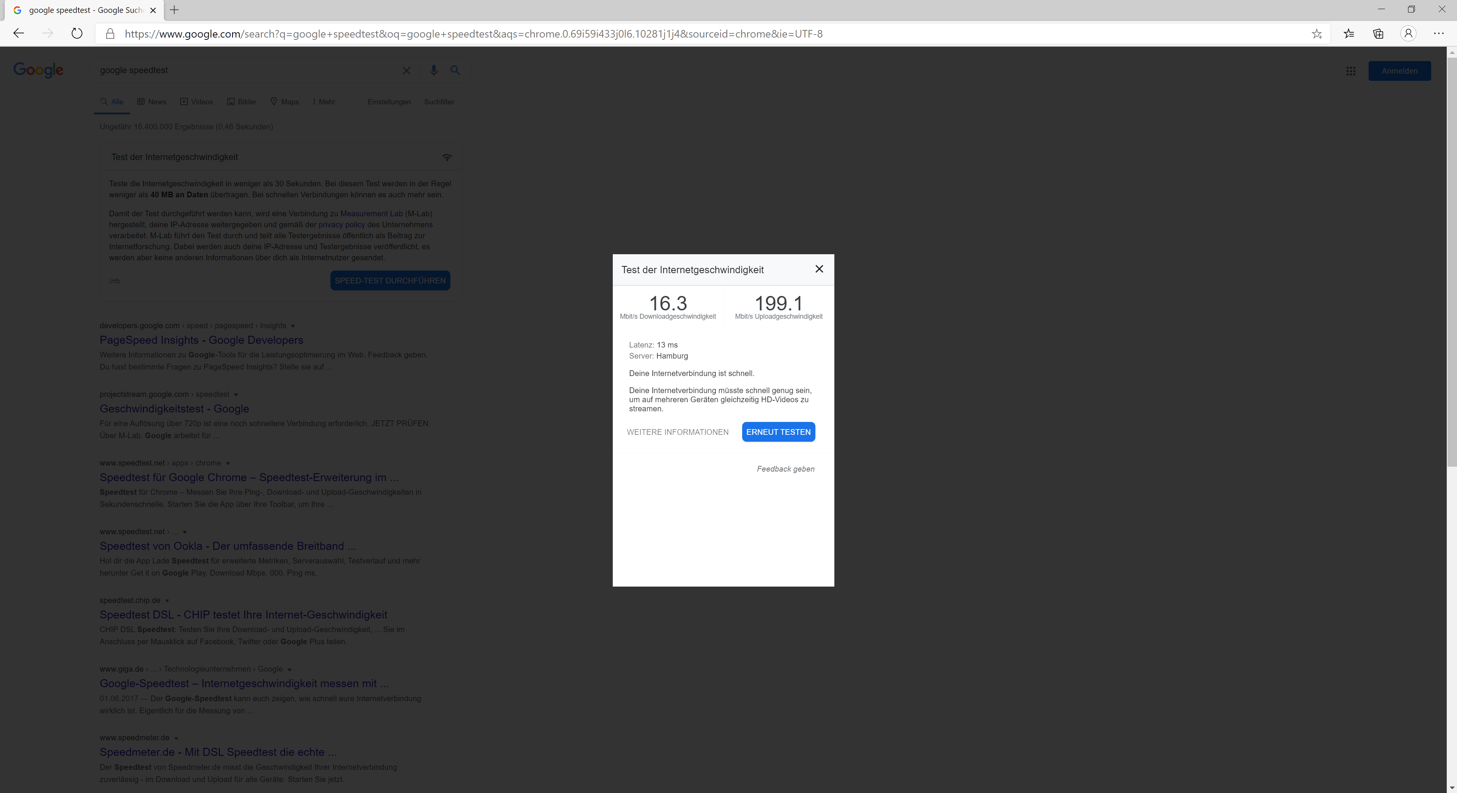Click the address bar URL
The width and height of the screenshot is (1457, 793).
tap(474, 34)
